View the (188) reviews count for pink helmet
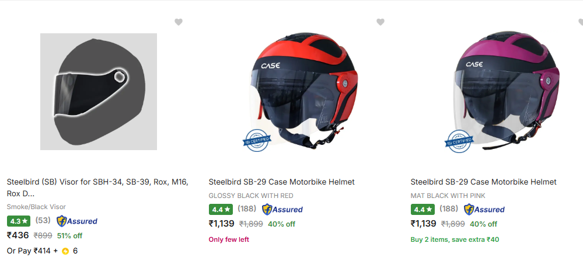The width and height of the screenshot is (583, 264). tap(448, 209)
